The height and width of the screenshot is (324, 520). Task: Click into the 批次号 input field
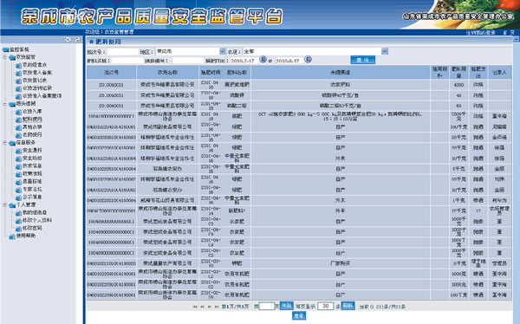122,52
